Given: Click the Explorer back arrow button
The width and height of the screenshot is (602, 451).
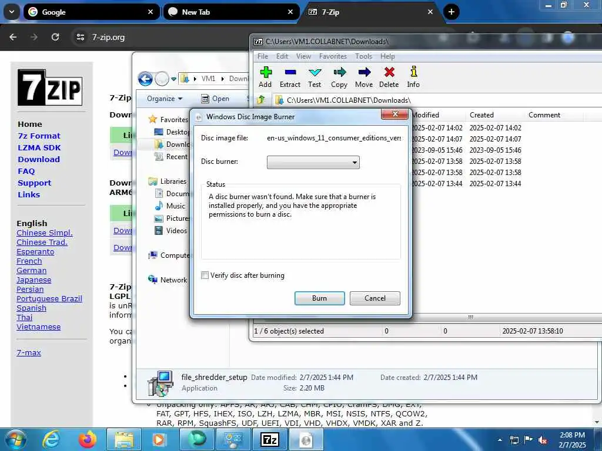Looking at the screenshot, I should coord(145,79).
